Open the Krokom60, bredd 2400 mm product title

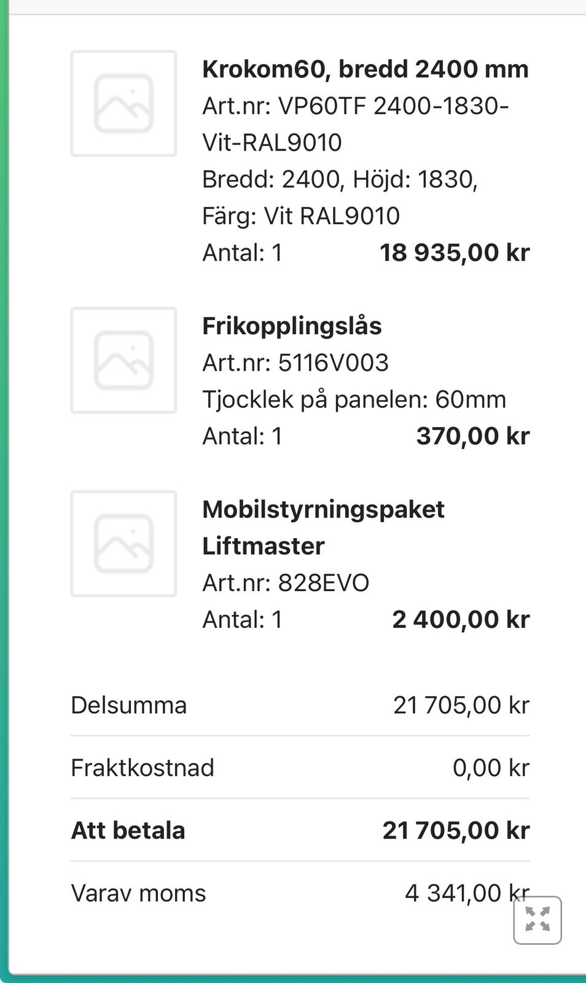365,69
